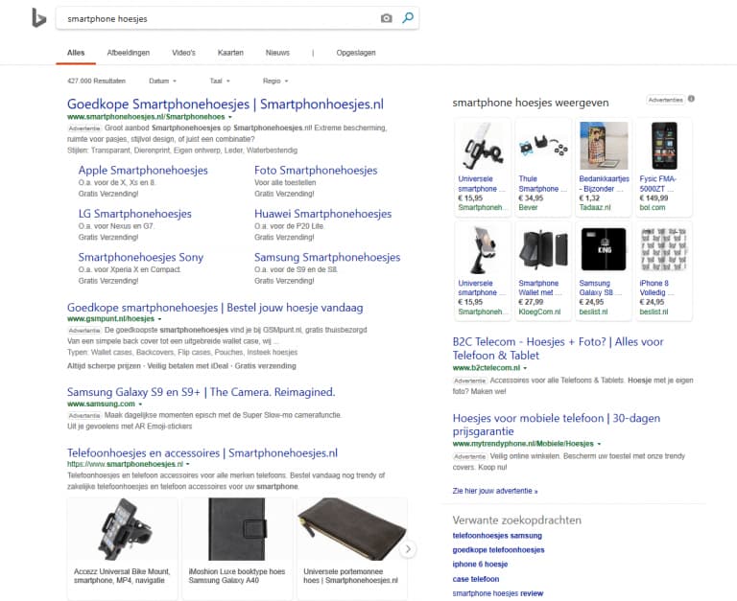Screen dimensions: 737x601
Task: Open Apple Smartphonehoesjes sitelink
Action: (x=143, y=170)
